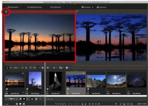This screenshot has height=106, width=148.
Task: Select the dark night sky thumbnail
Action: tap(137, 81)
